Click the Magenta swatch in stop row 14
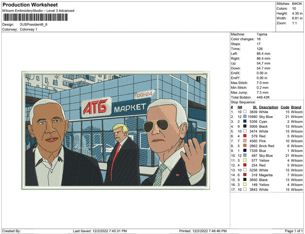 pos(245,175)
